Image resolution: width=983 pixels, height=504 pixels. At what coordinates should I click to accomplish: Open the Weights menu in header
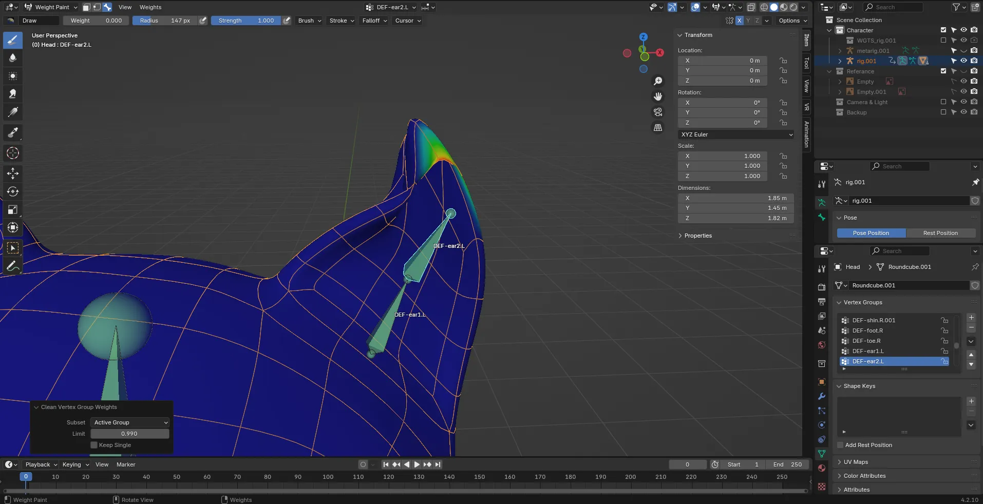(x=150, y=7)
